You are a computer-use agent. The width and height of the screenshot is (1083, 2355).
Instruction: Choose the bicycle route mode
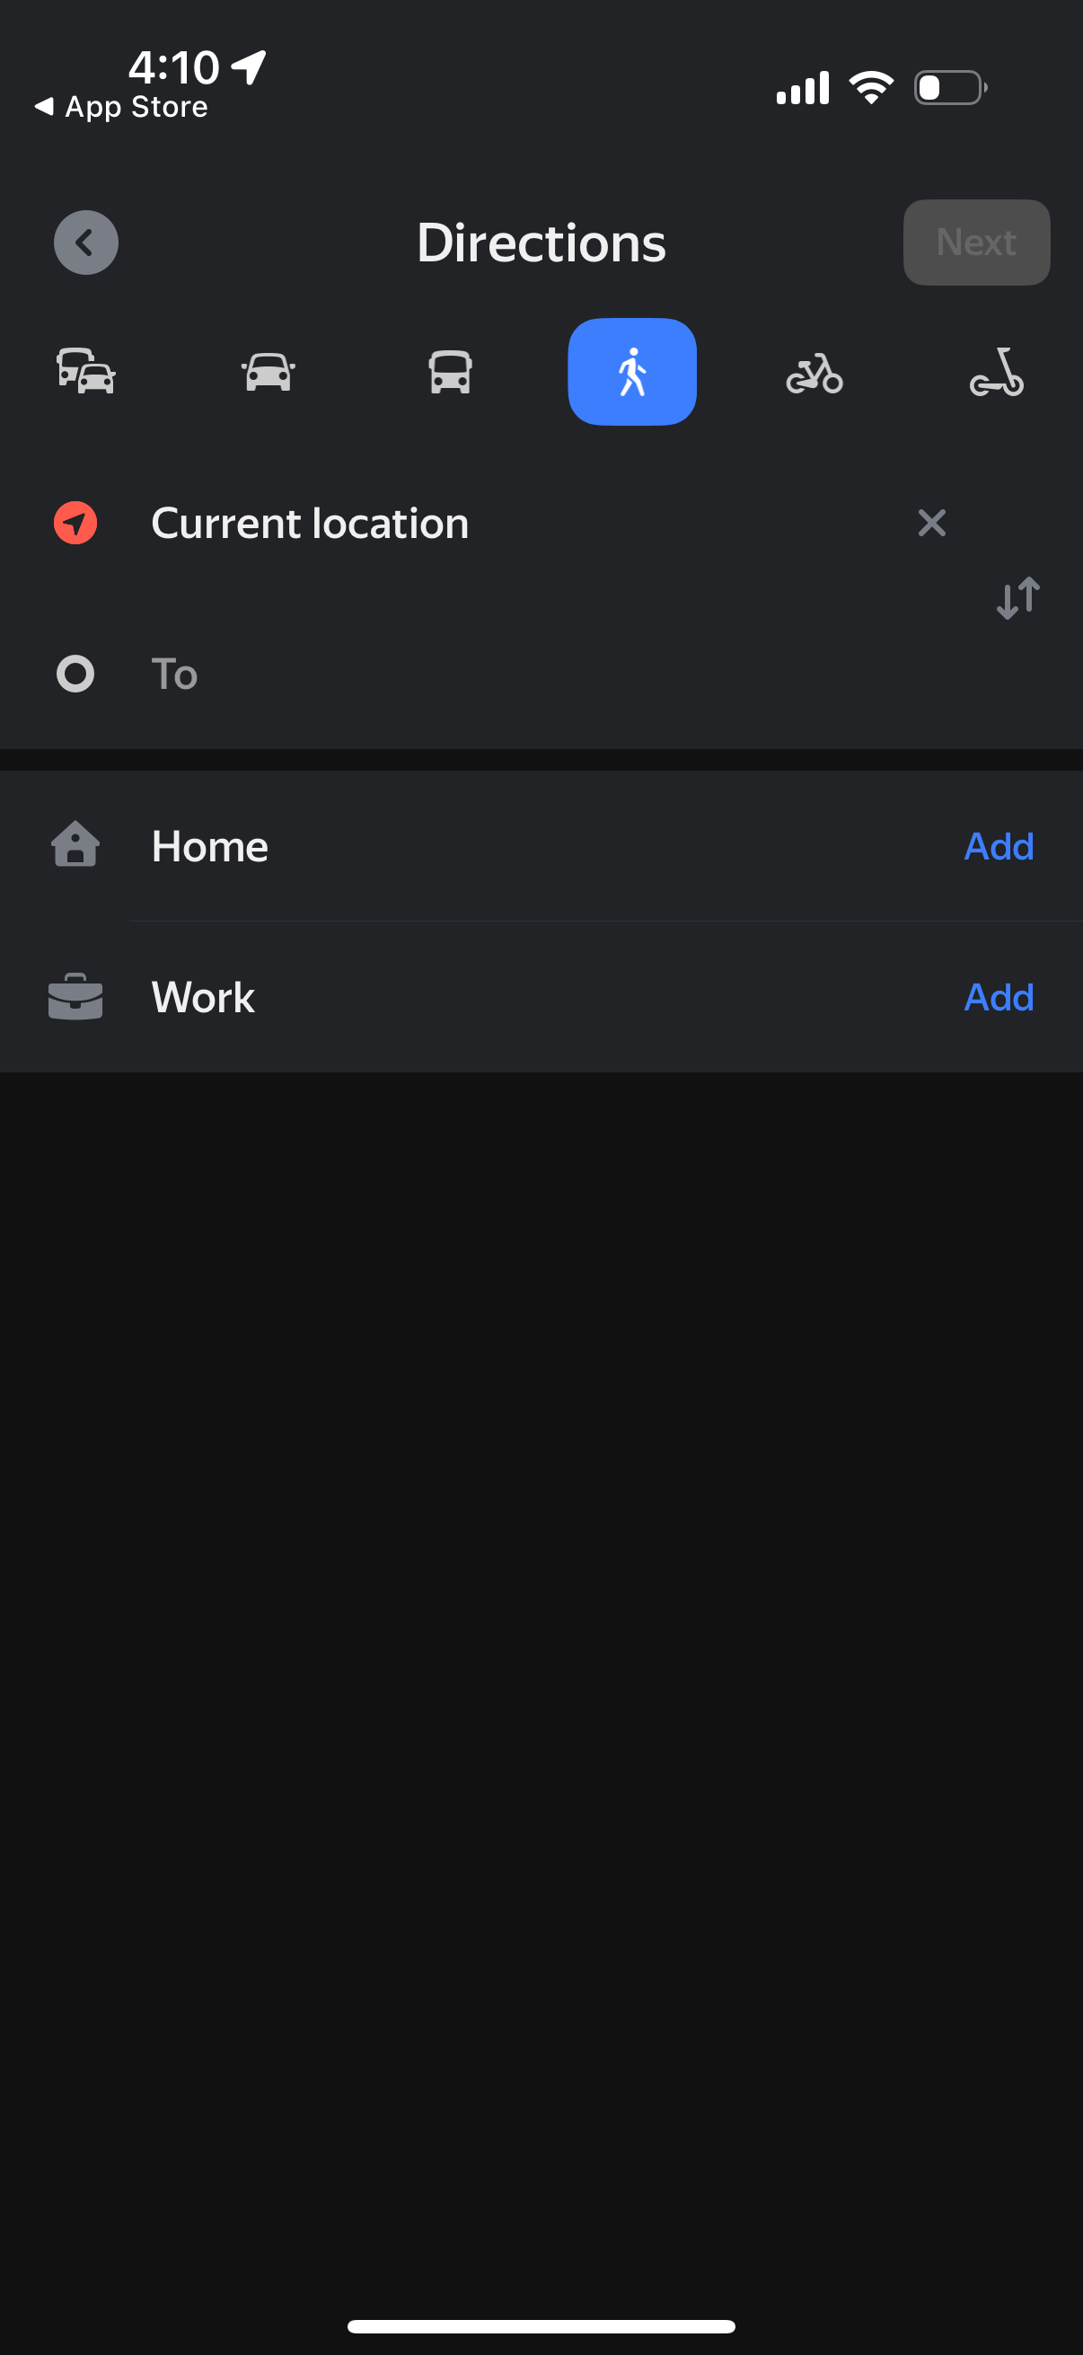(x=814, y=371)
